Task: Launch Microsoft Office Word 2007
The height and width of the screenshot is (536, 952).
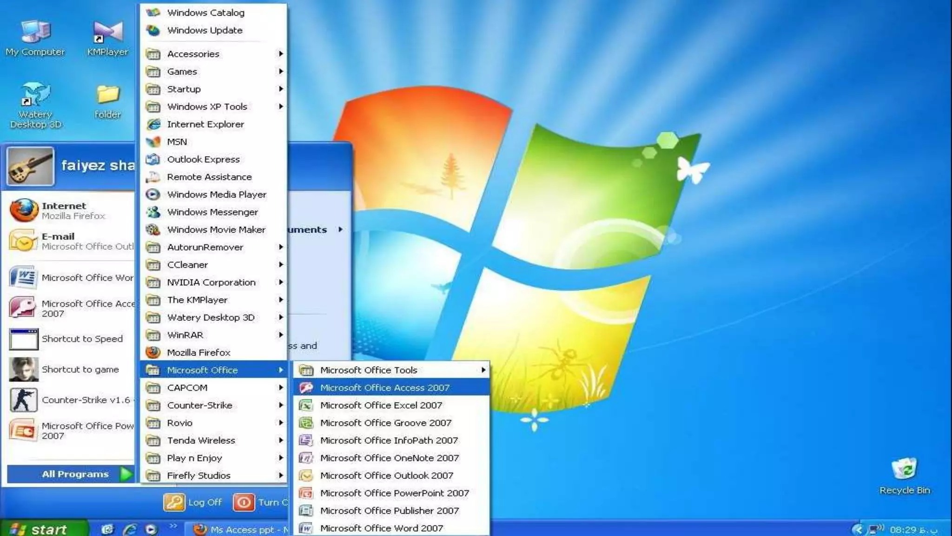Action: tap(381, 528)
